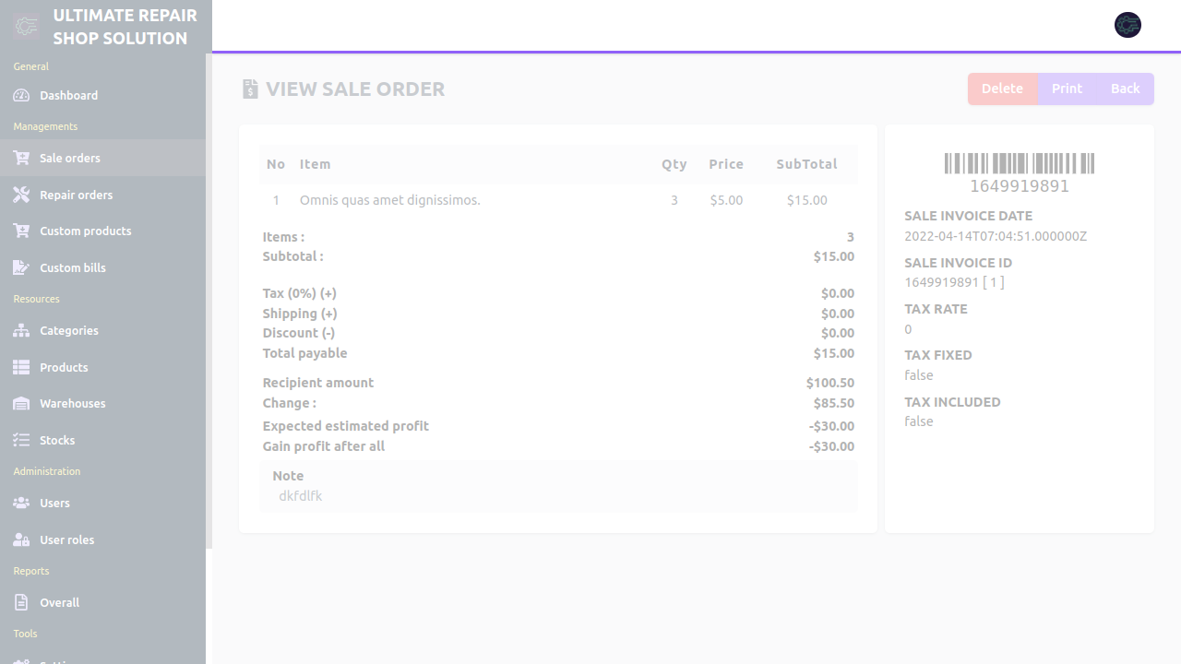This screenshot has width=1181, height=664.
Task: Open the user avatar menu
Action: 1127,25
